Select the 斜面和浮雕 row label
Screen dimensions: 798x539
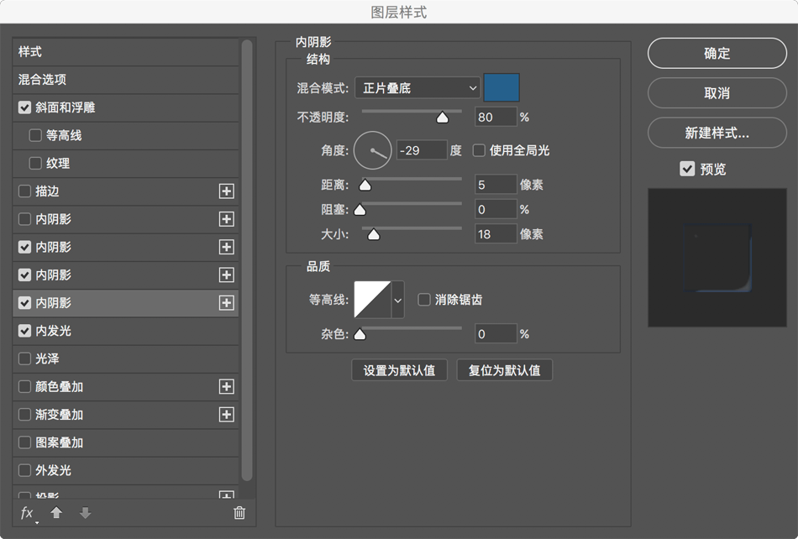pyautogui.click(x=66, y=107)
